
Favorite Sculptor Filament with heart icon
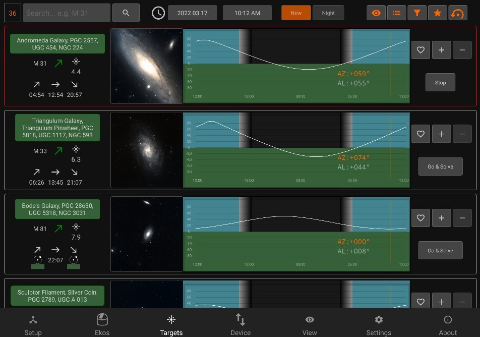click(x=421, y=301)
